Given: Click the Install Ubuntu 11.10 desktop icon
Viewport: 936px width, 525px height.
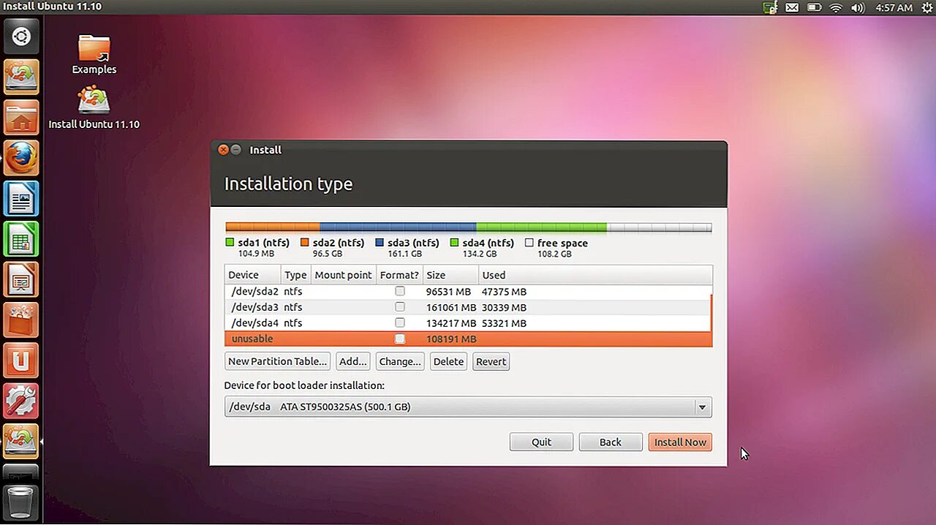Looking at the screenshot, I should 94,108.
